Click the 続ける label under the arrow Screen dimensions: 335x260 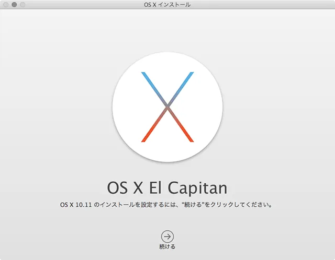[x=167, y=246]
